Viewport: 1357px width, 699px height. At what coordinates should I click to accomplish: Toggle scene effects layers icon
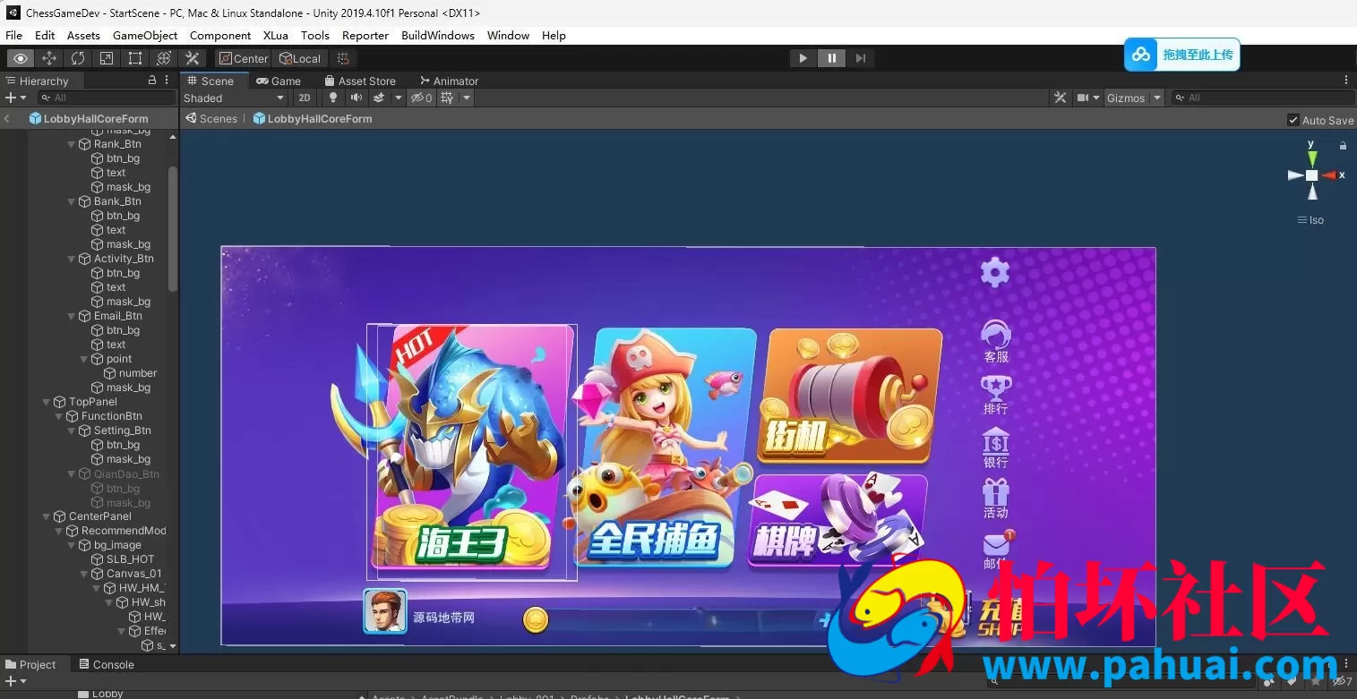[379, 98]
